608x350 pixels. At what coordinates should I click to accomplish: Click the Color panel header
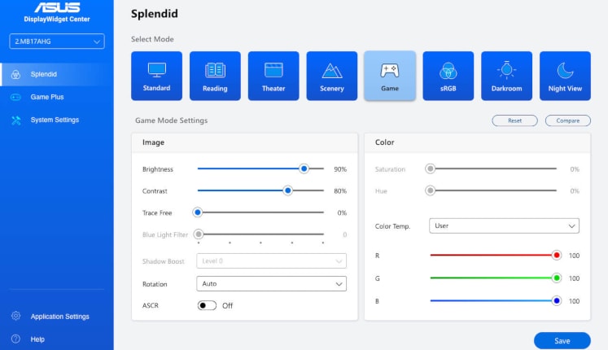coord(477,142)
